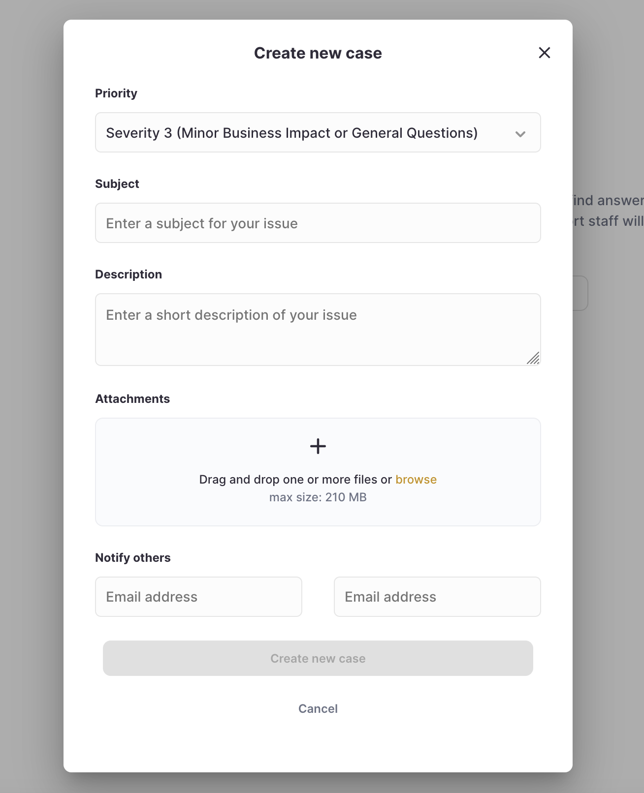
Task: Click the Attachments section label
Action: [x=132, y=398]
